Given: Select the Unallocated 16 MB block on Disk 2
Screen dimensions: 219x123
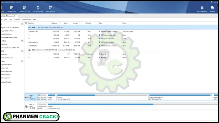Looking at the screenshot, I should [42, 106].
